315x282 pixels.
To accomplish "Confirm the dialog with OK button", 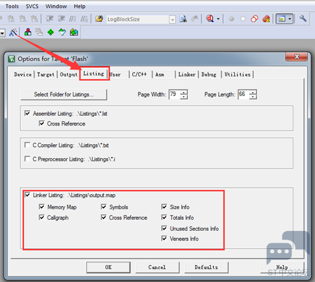I will [108, 267].
